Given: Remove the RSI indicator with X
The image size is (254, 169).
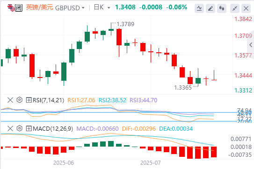Looking at the screenshot, I should pyautogui.click(x=10, y=100).
